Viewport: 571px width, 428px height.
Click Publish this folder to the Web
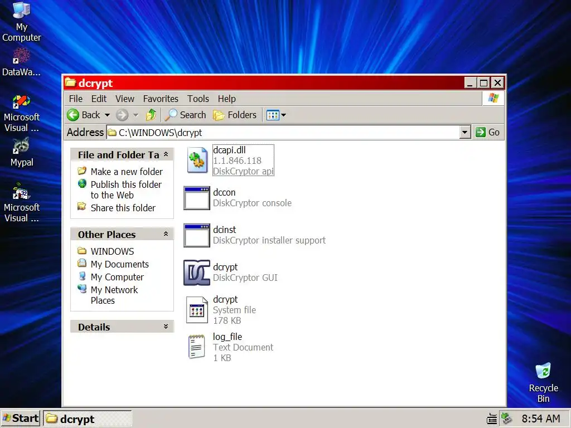(x=126, y=189)
